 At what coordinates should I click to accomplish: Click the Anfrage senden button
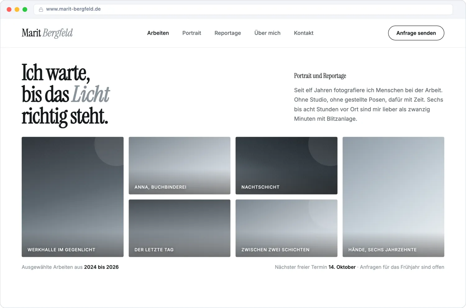coord(416,33)
